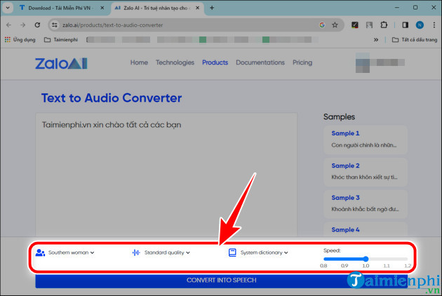The height and width of the screenshot is (296, 442).
Task: Set speed to 1.2 on the slider
Action: coord(407,259)
